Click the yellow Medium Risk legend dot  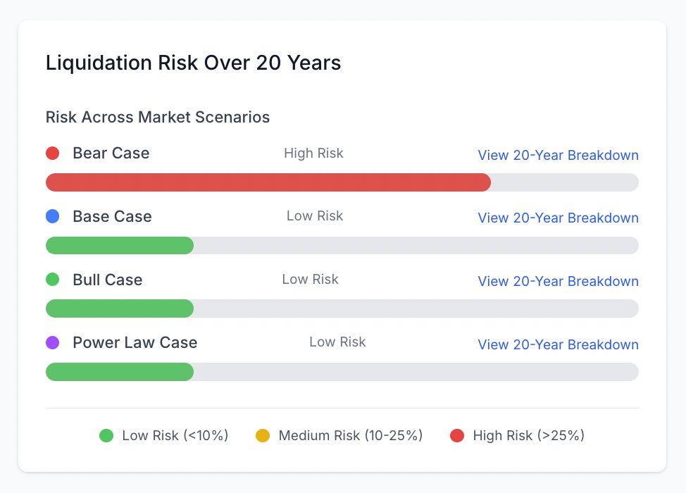click(263, 435)
